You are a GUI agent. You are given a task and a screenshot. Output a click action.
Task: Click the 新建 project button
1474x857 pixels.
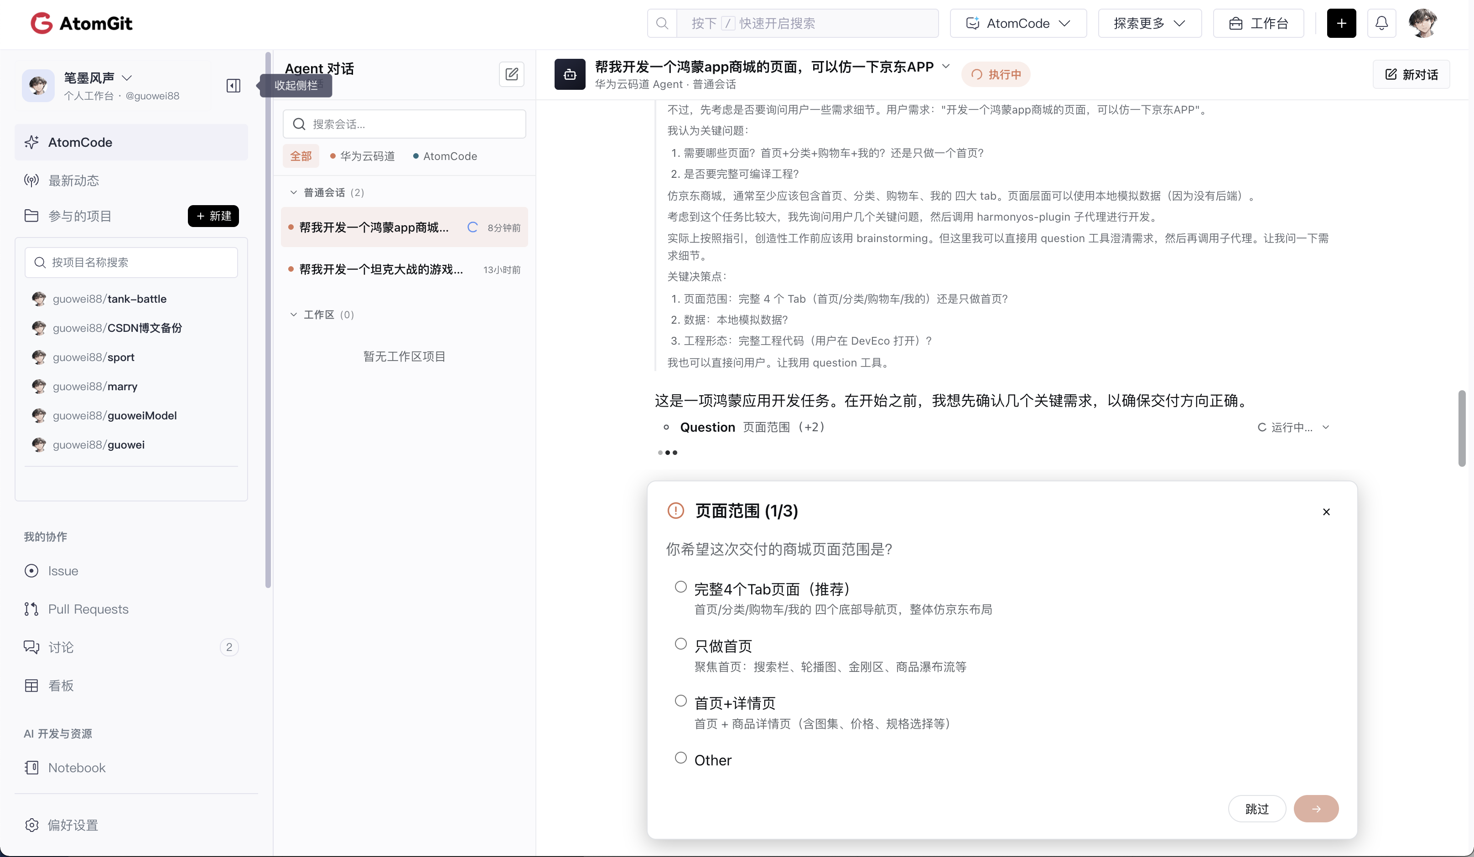pyautogui.click(x=213, y=216)
